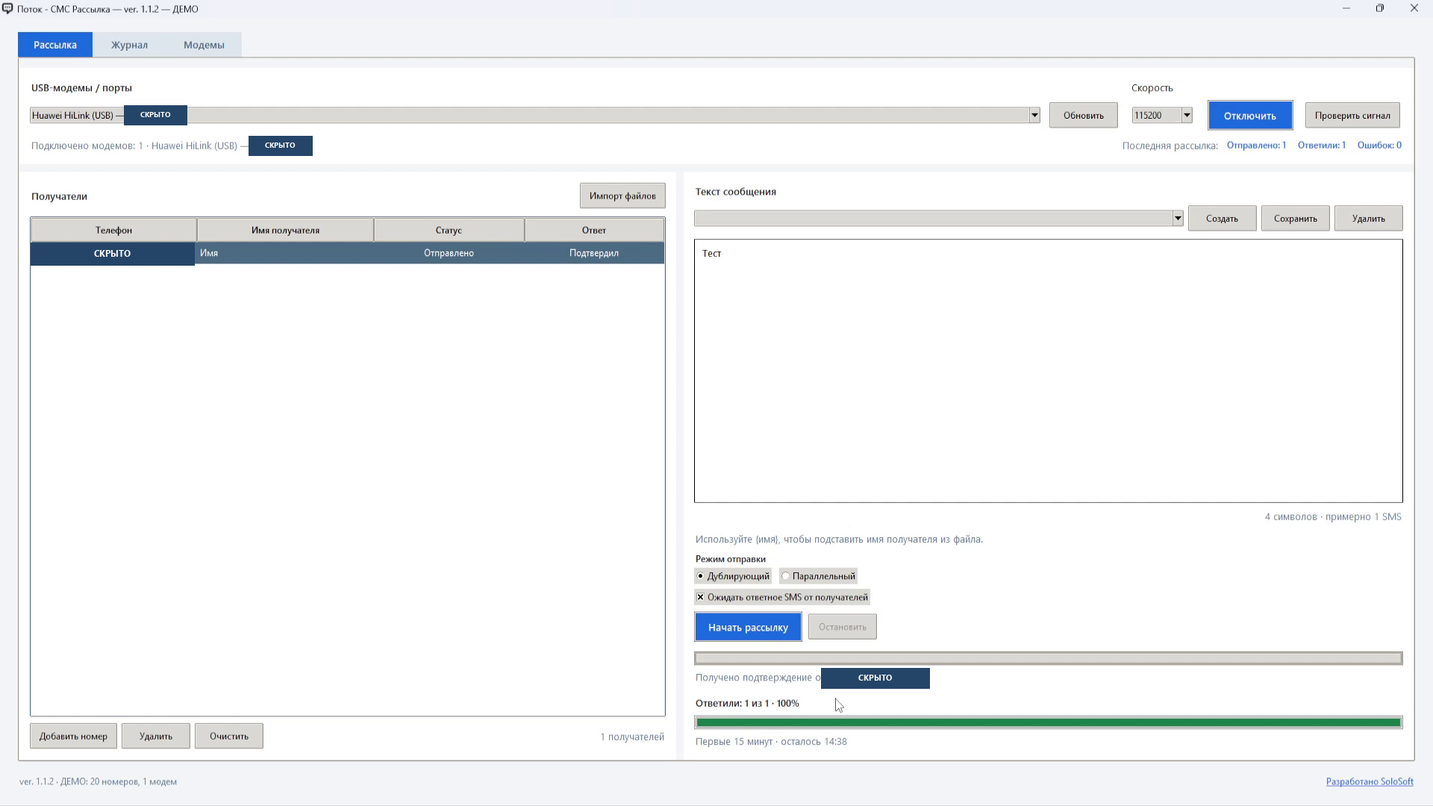
Task: Click the Отключить button
Action: (x=1250, y=116)
